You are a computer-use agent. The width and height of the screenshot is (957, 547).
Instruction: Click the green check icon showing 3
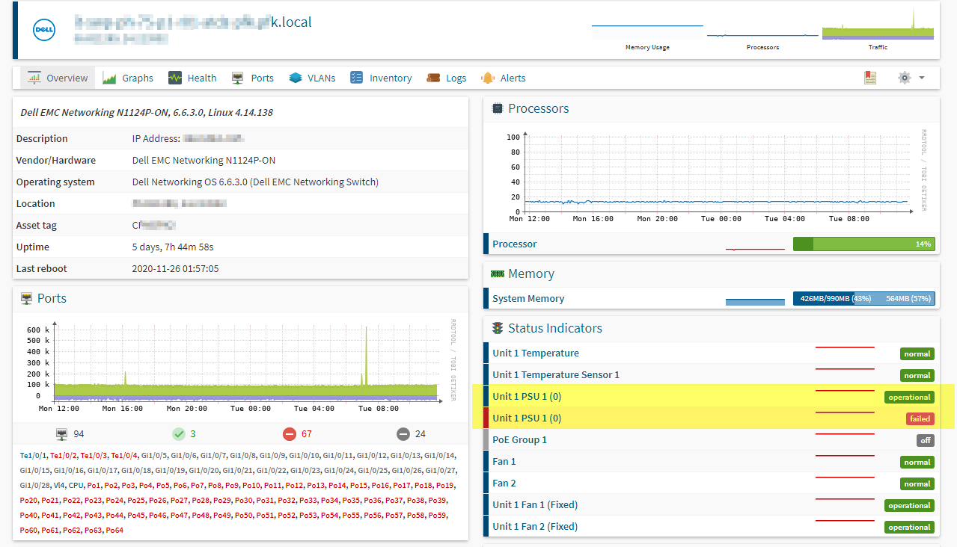point(178,434)
